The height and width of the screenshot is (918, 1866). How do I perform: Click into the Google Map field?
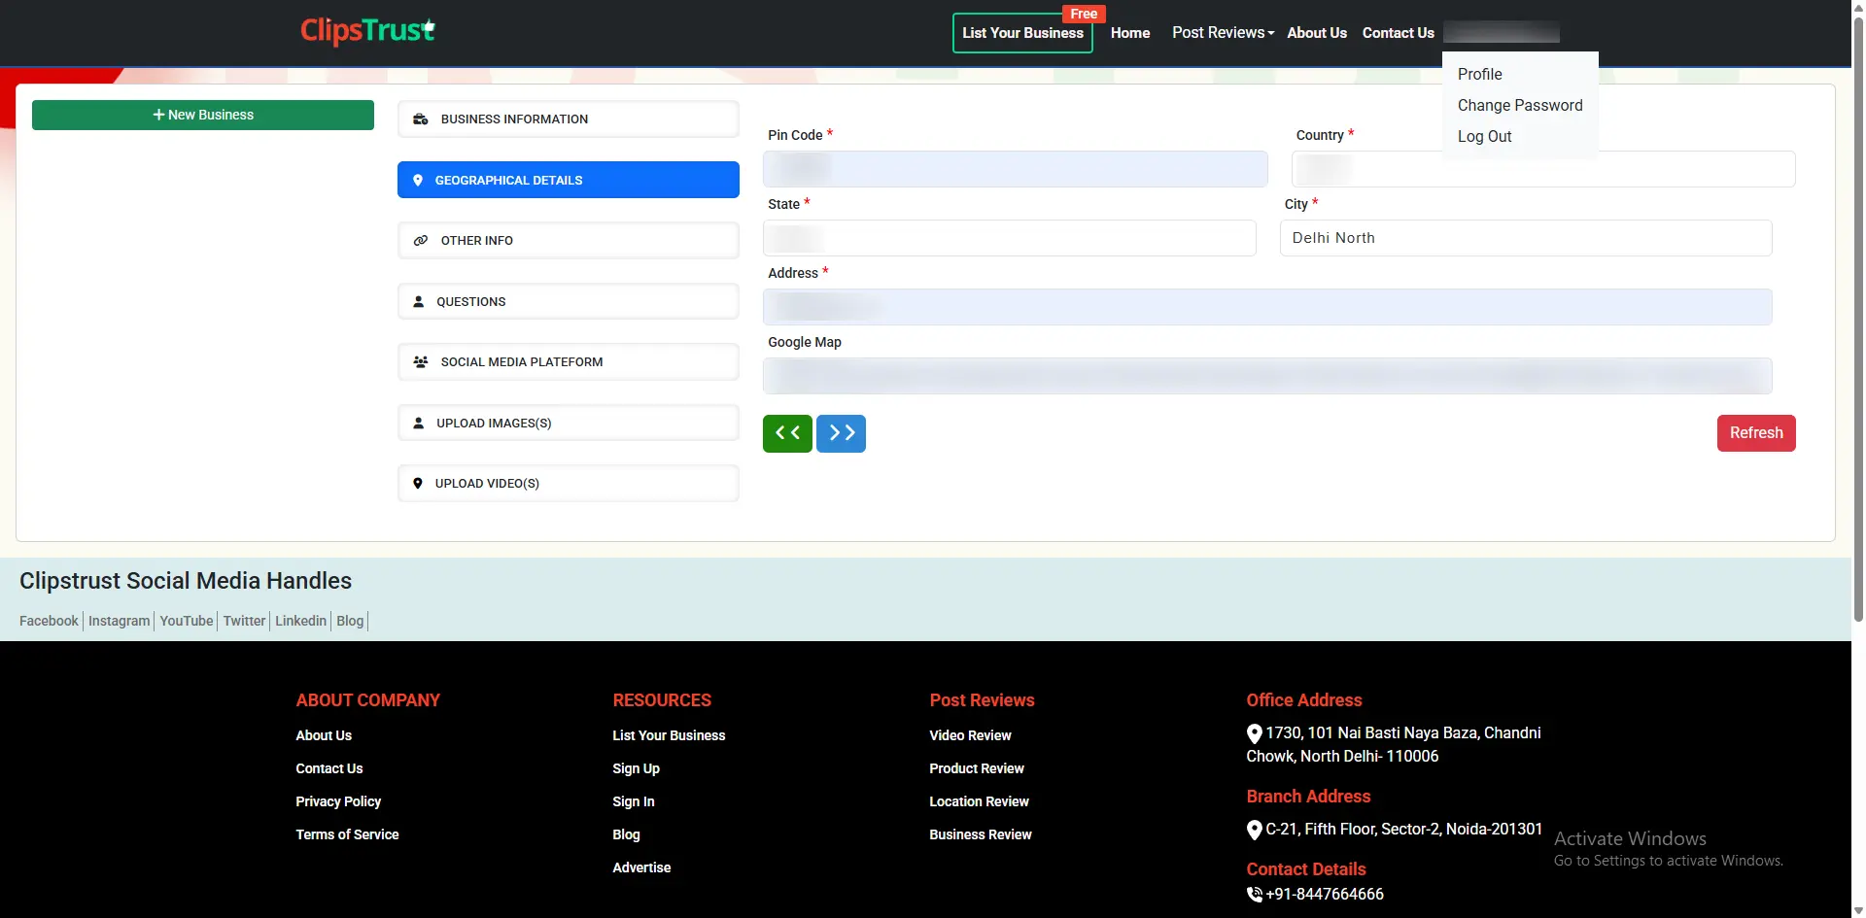click(x=1267, y=376)
